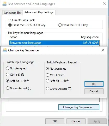Click Cancel in Text Services and Input Languages window

76,121
